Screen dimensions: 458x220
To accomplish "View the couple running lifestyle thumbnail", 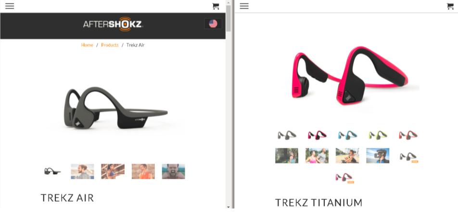I will point(317,155).
